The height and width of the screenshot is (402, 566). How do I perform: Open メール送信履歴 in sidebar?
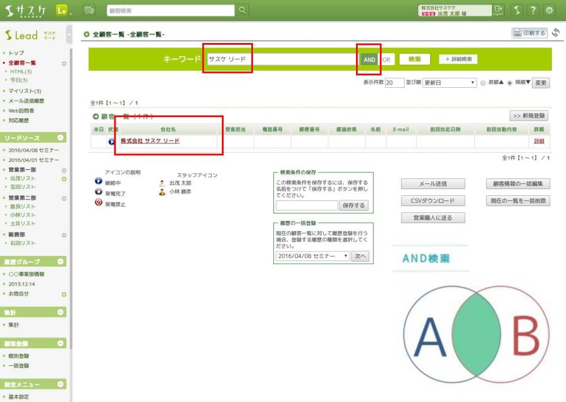(x=26, y=101)
